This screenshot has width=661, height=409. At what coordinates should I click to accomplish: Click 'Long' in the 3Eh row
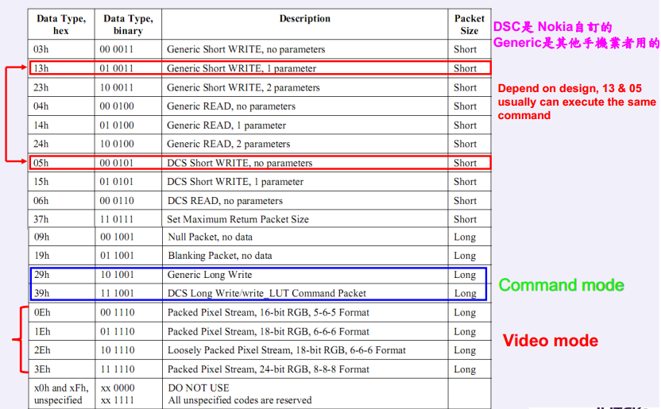point(465,369)
